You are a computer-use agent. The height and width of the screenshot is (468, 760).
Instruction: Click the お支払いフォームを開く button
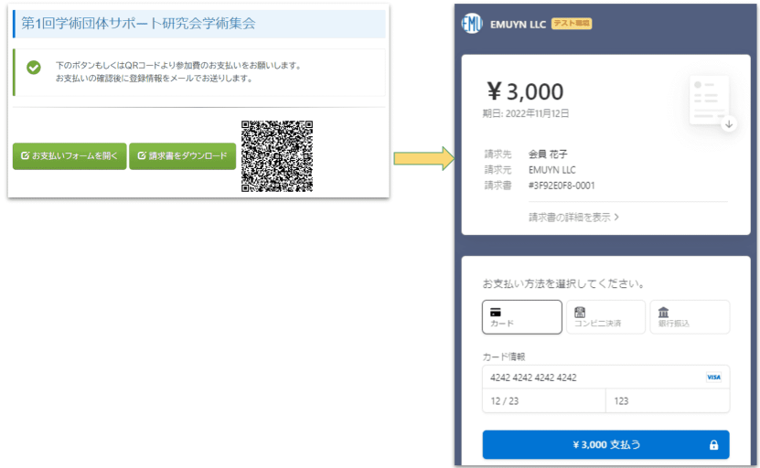pos(70,156)
